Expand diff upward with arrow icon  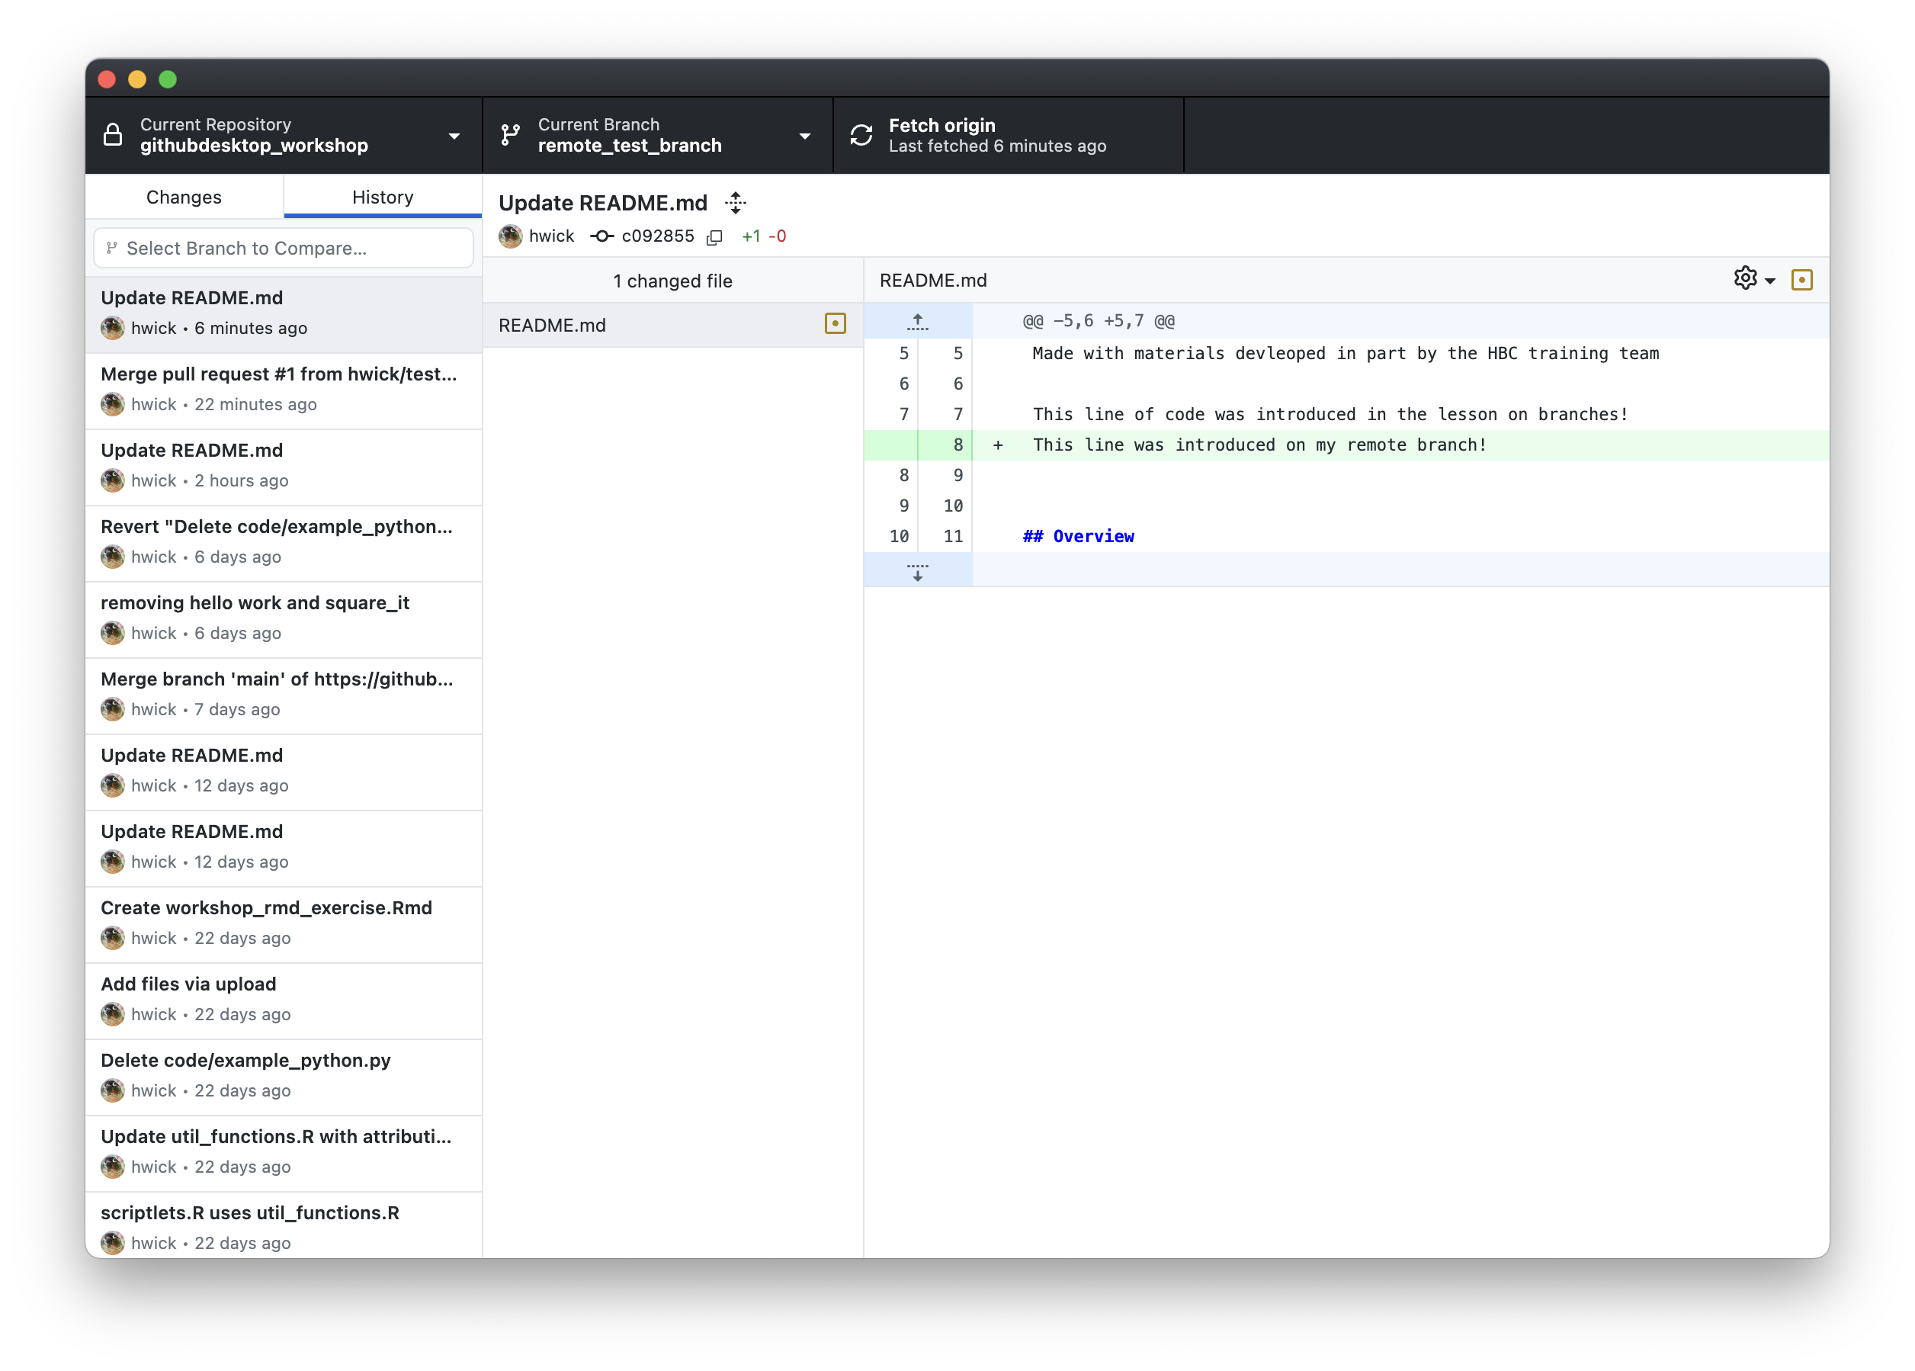(x=917, y=321)
